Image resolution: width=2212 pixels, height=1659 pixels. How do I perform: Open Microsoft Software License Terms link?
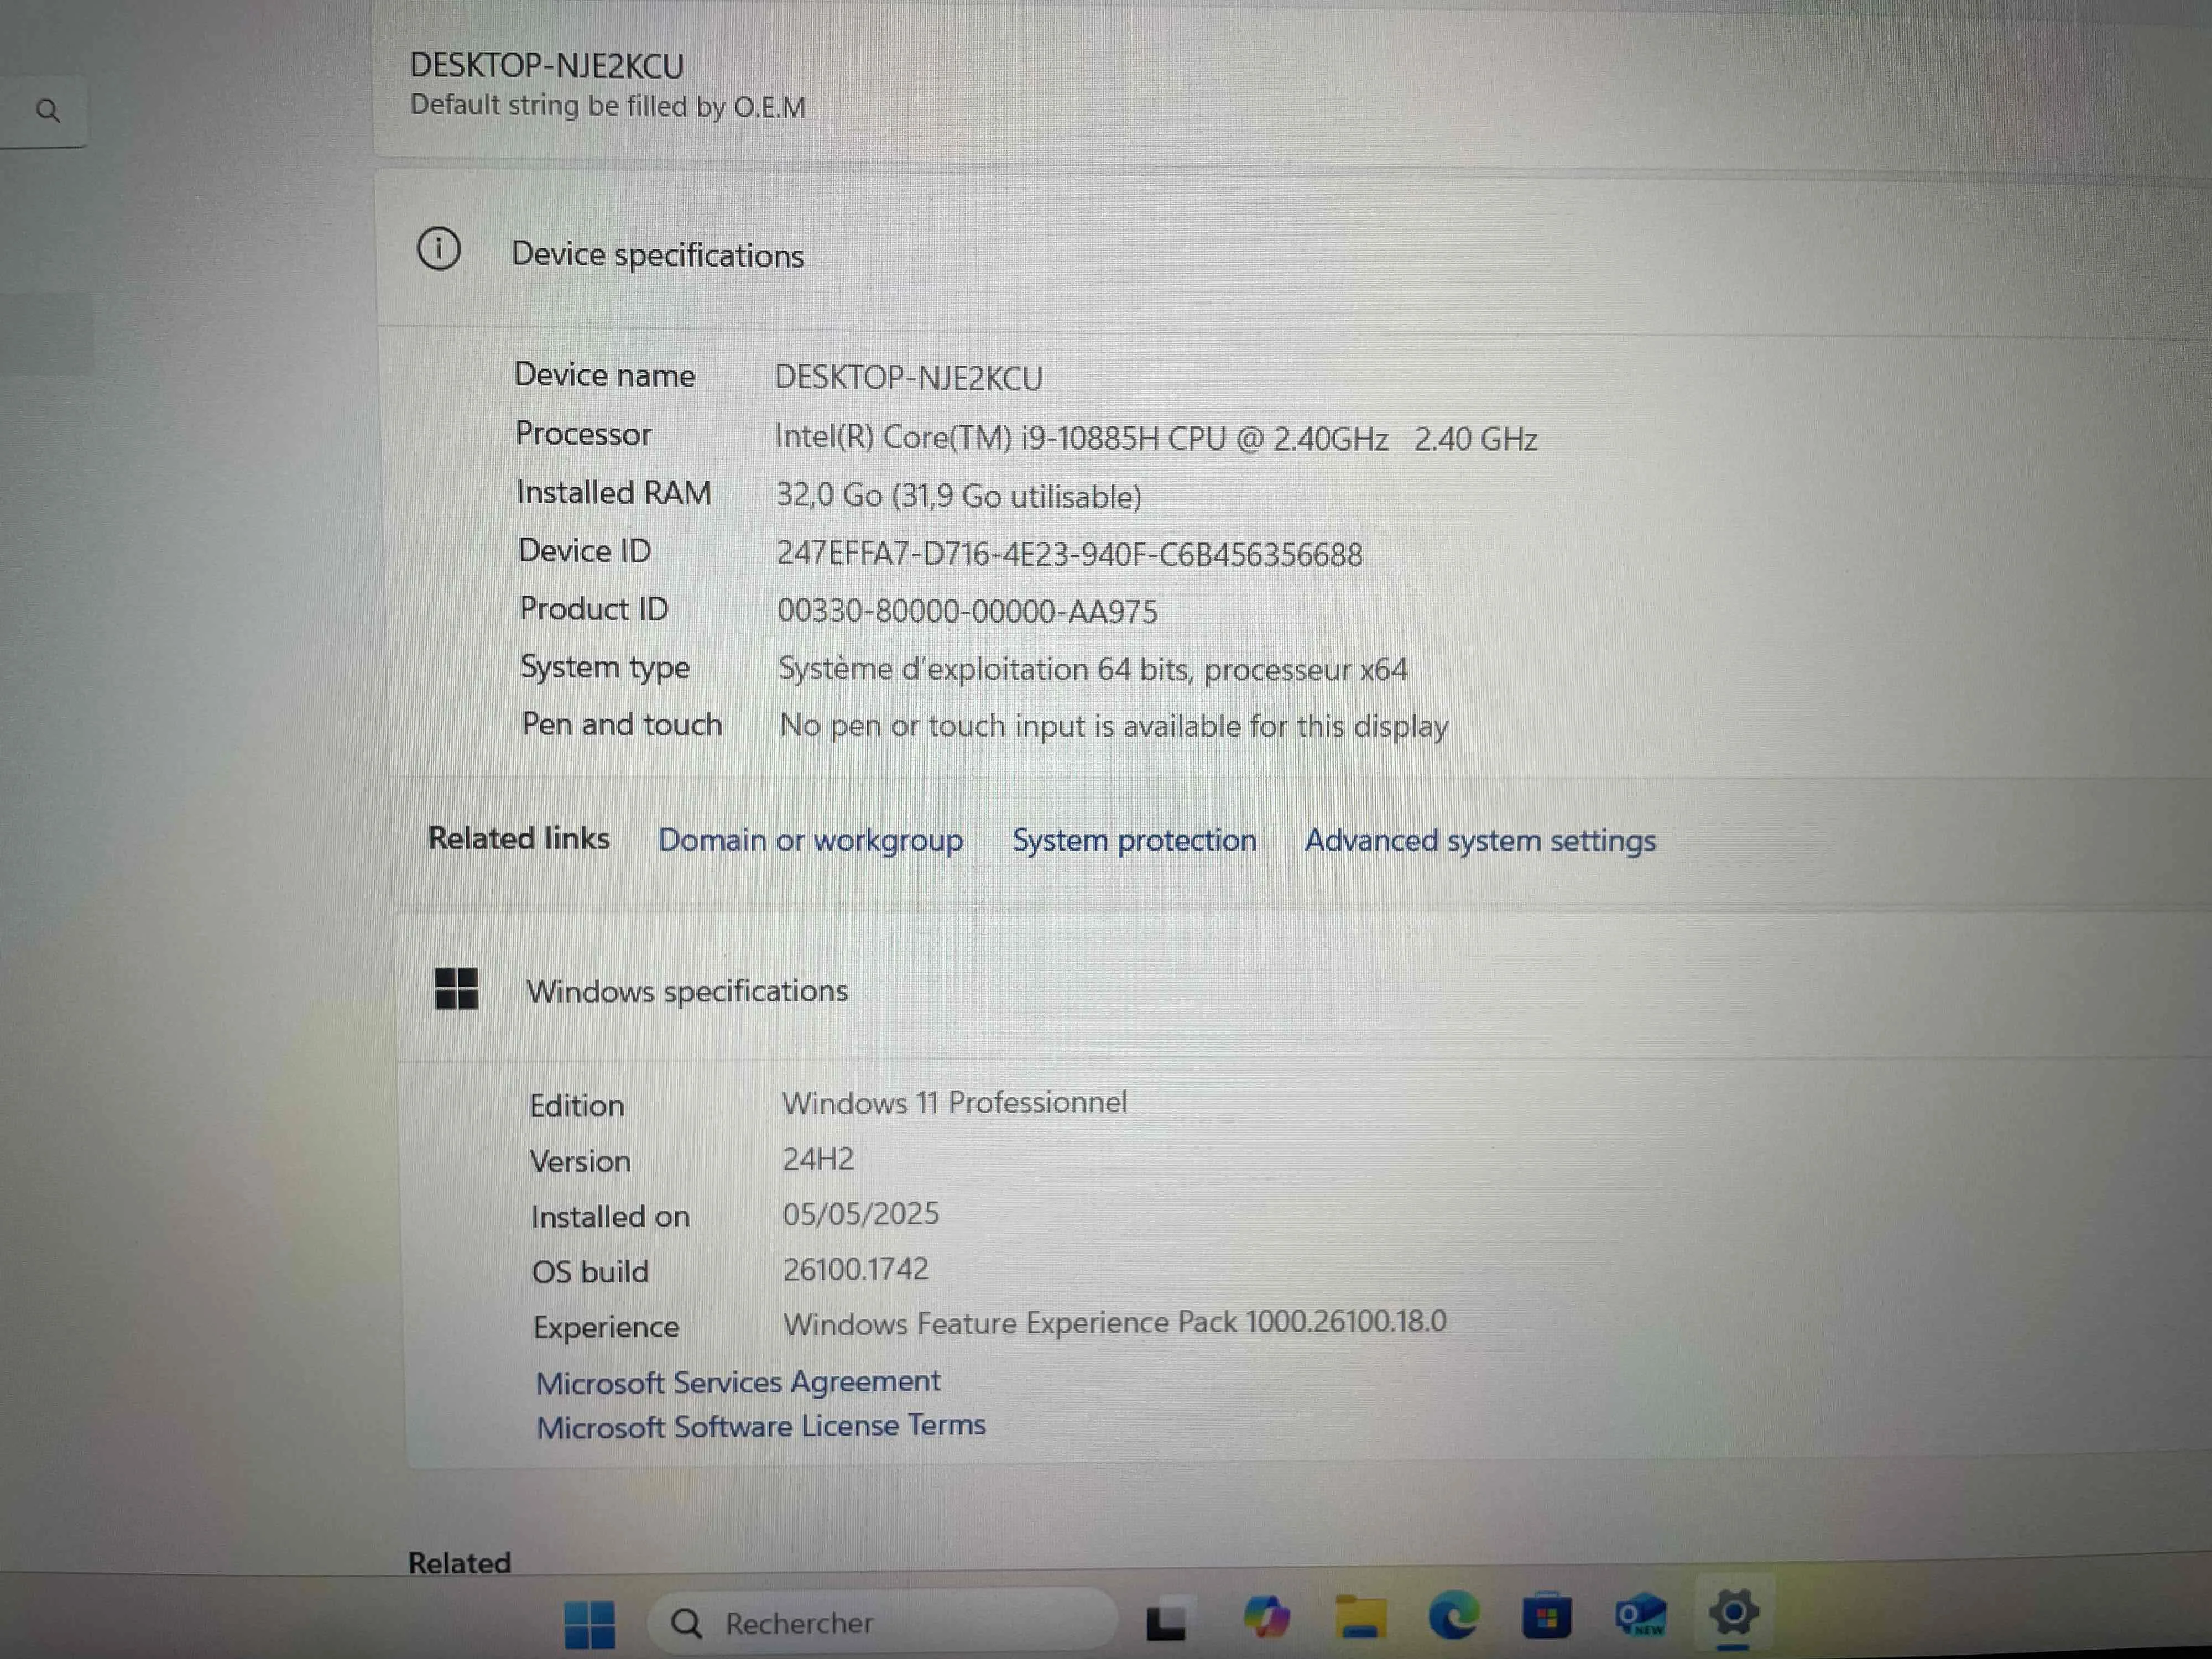point(761,1426)
